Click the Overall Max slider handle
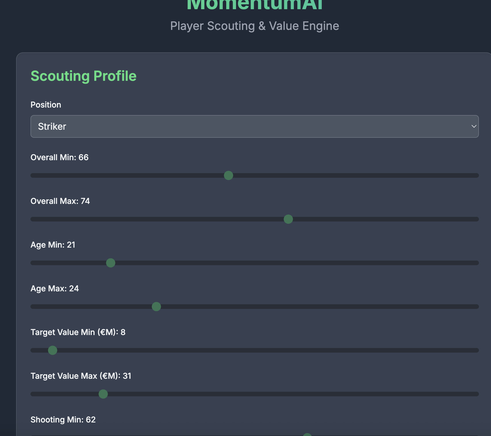Viewport: 491px width, 436px height. click(x=288, y=219)
